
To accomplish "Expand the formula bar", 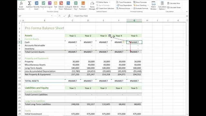I will pyautogui.click(x=187, y=16).
